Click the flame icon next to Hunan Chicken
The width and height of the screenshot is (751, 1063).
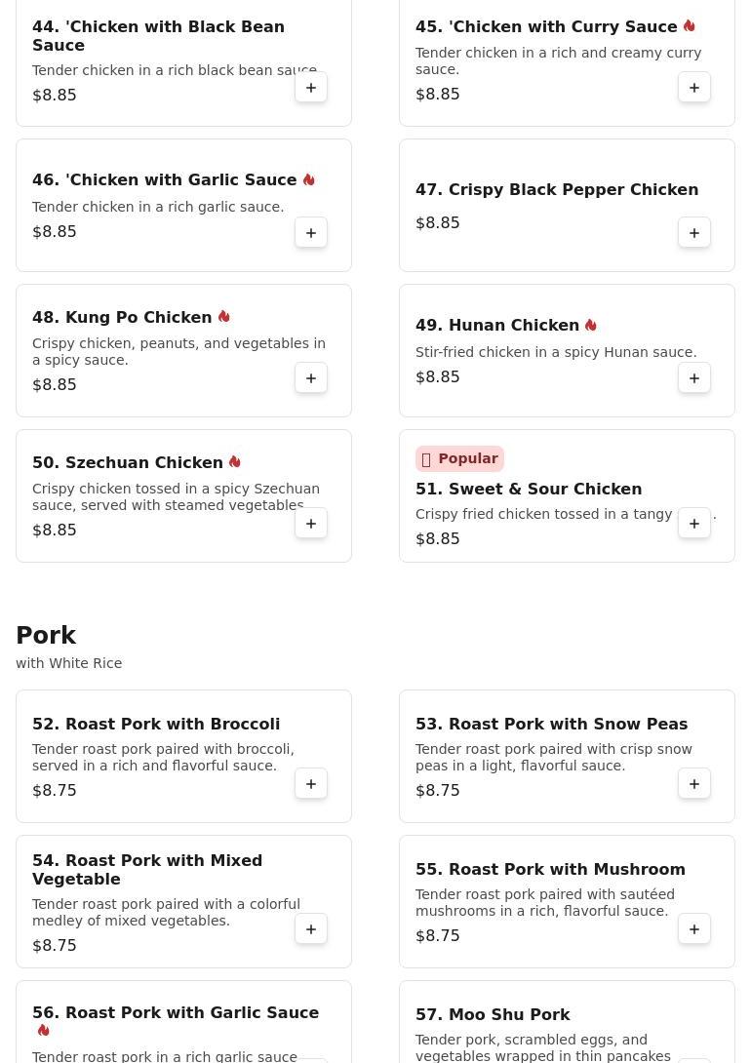coord(590,325)
